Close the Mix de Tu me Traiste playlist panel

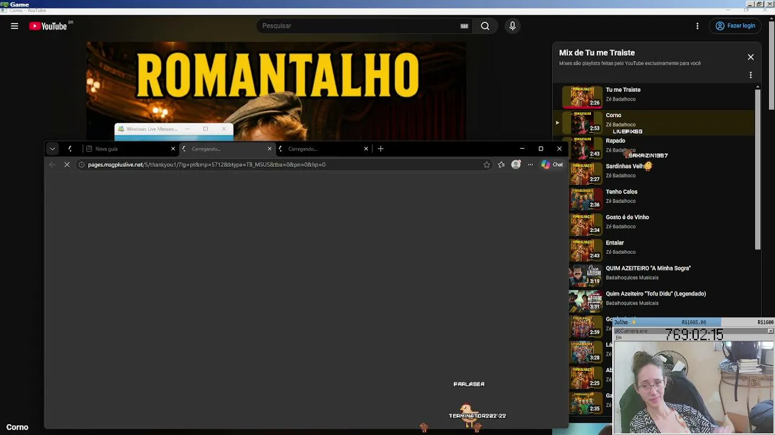pyautogui.click(x=751, y=57)
